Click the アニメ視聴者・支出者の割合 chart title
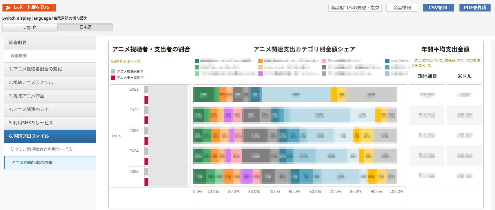 tap(151, 49)
